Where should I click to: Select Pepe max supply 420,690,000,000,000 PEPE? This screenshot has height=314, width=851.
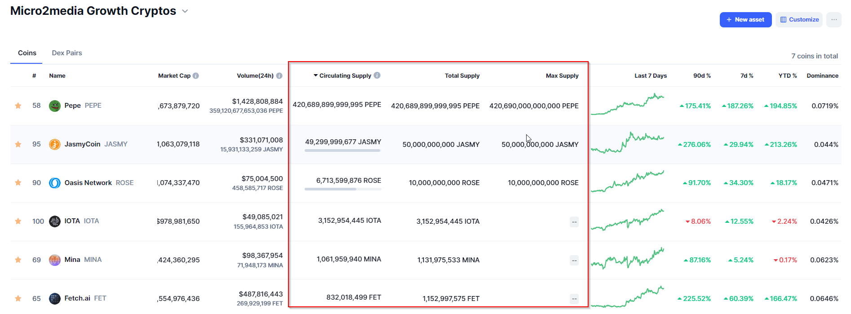tap(534, 106)
